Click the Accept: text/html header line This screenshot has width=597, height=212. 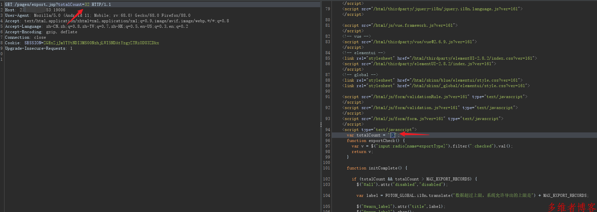pos(117,21)
